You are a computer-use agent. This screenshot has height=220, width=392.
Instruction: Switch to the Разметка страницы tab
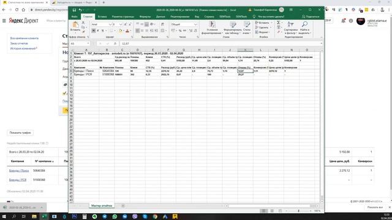pos(123,16)
